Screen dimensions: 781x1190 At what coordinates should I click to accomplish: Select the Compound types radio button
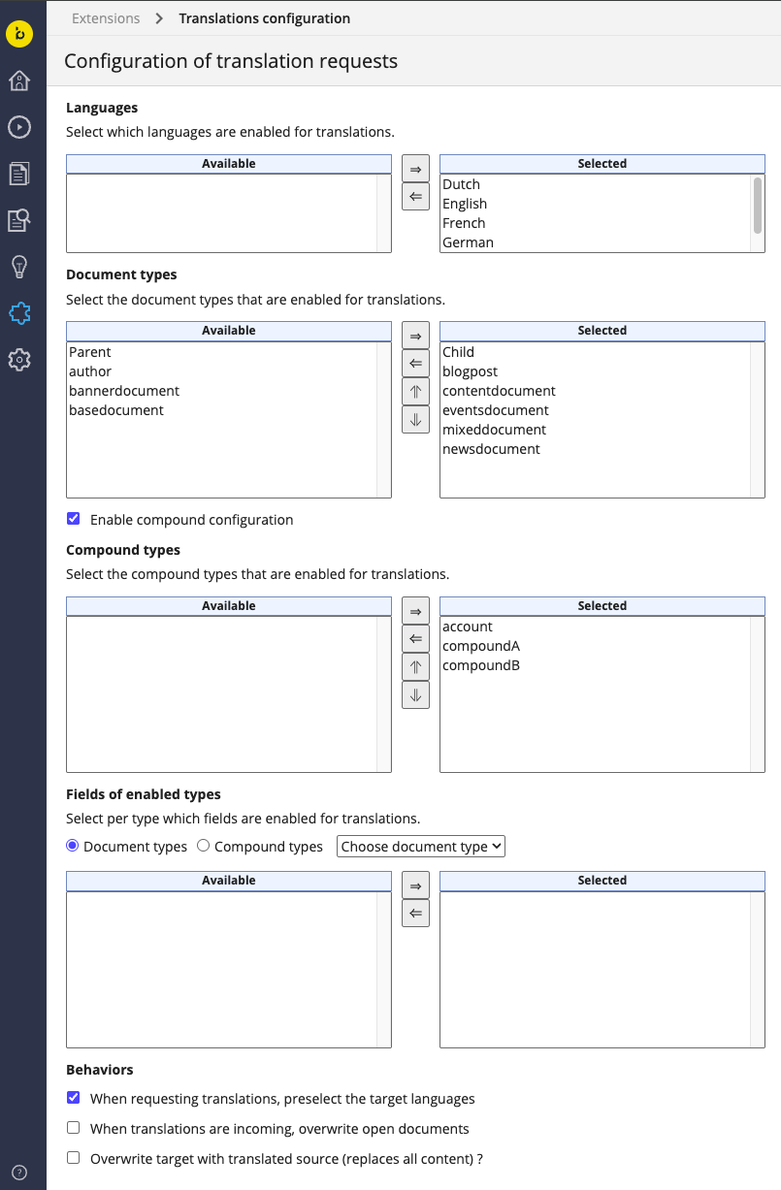(x=203, y=846)
